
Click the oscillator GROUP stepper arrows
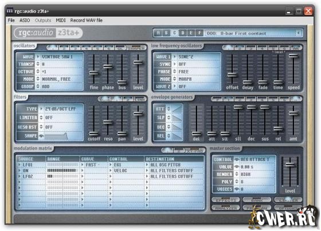point(38,87)
